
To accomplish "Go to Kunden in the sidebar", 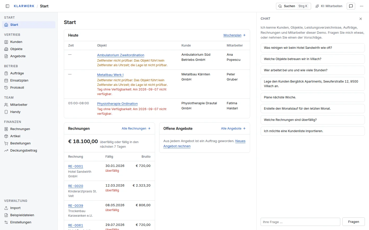I will pyautogui.click(x=29, y=42).
